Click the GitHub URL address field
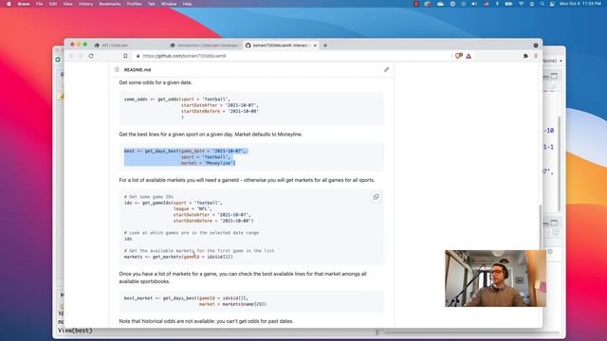The image size is (607, 341). click(x=292, y=56)
